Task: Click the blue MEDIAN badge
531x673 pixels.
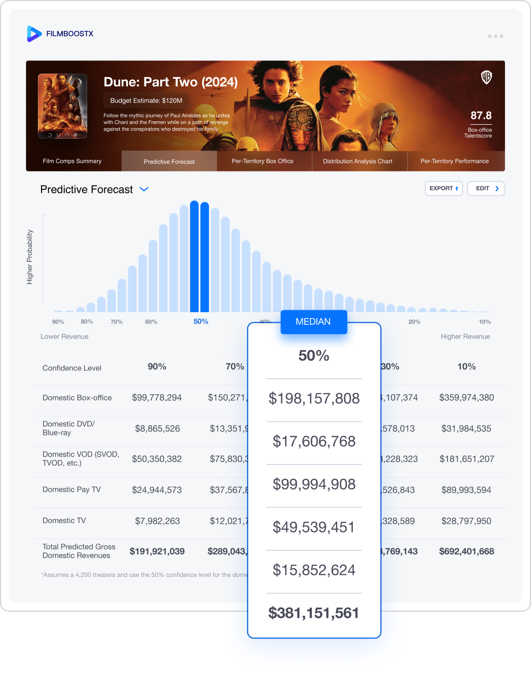Action: point(313,322)
